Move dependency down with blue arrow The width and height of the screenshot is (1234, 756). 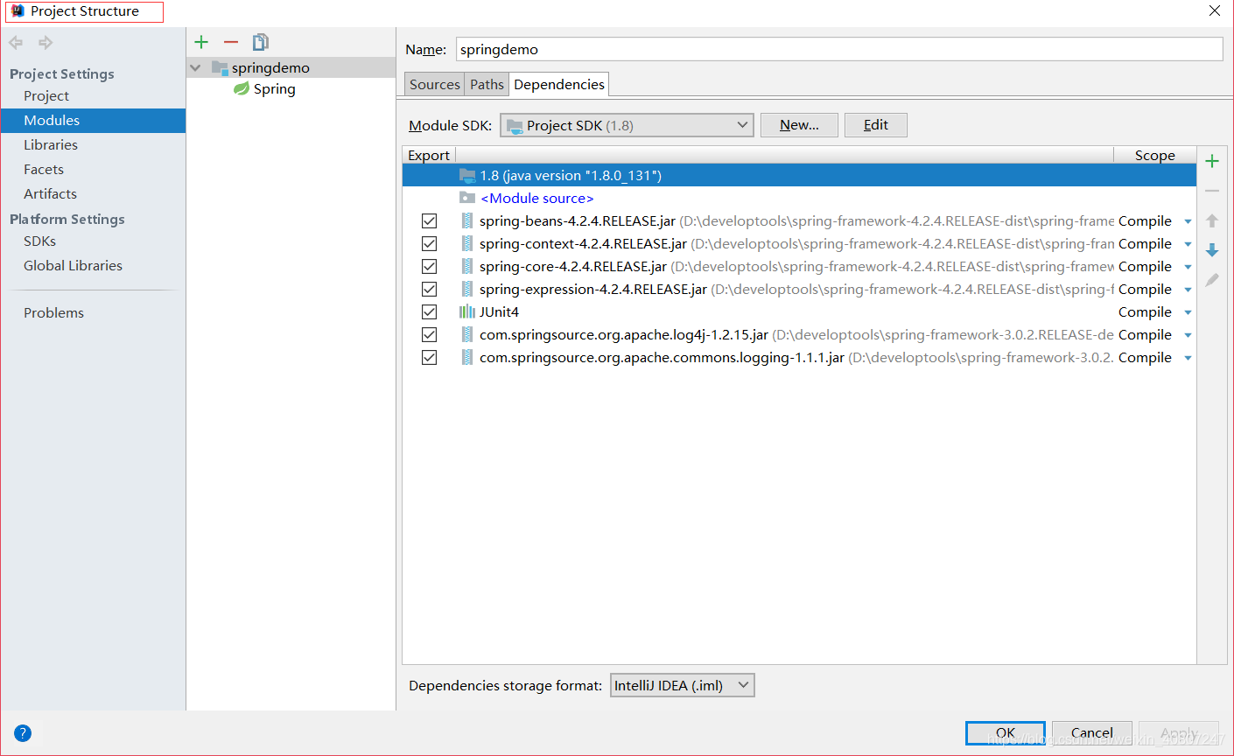pos(1212,250)
